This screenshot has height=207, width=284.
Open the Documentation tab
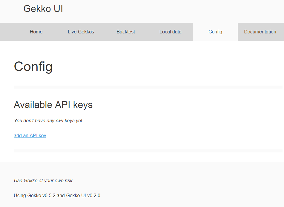click(260, 32)
